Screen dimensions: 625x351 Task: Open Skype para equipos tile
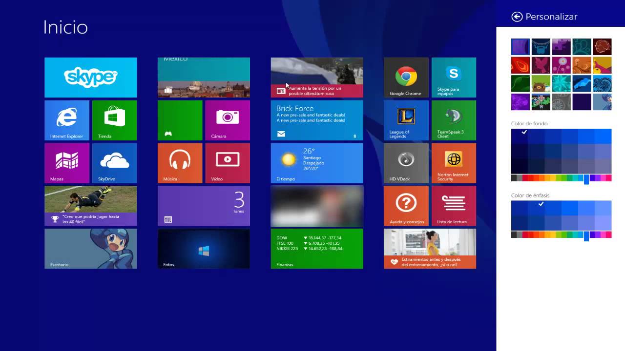[454, 78]
